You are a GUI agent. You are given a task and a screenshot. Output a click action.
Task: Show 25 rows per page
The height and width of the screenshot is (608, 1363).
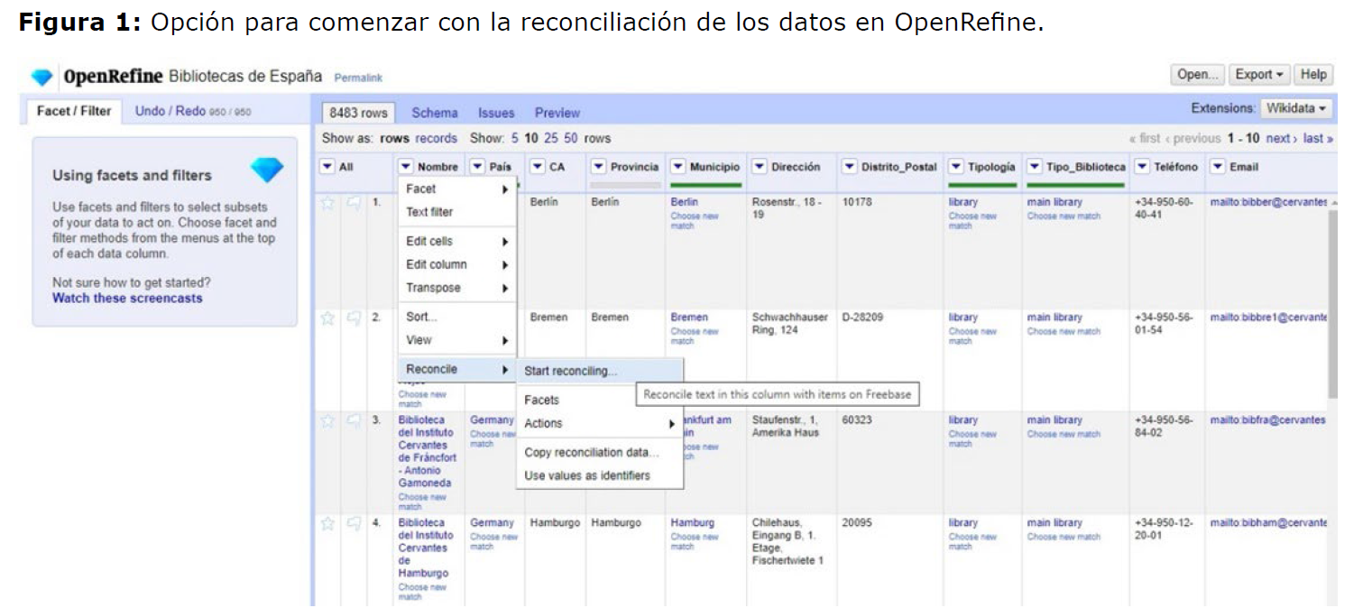(551, 139)
